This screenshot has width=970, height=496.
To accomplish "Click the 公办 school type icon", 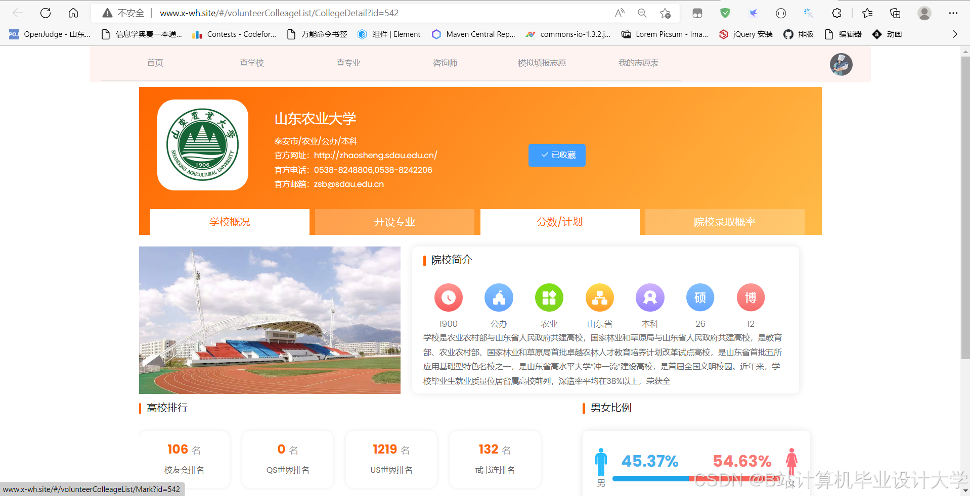I will (499, 297).
